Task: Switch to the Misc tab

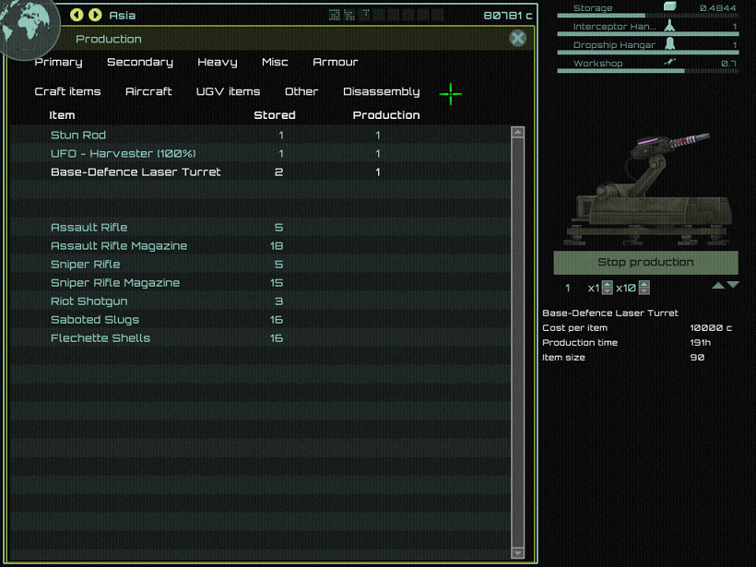Action: pyautogui.click(x=275, y=62)
